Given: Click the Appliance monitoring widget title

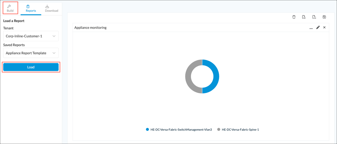Looking at the screenshot, I should point(90,28).
